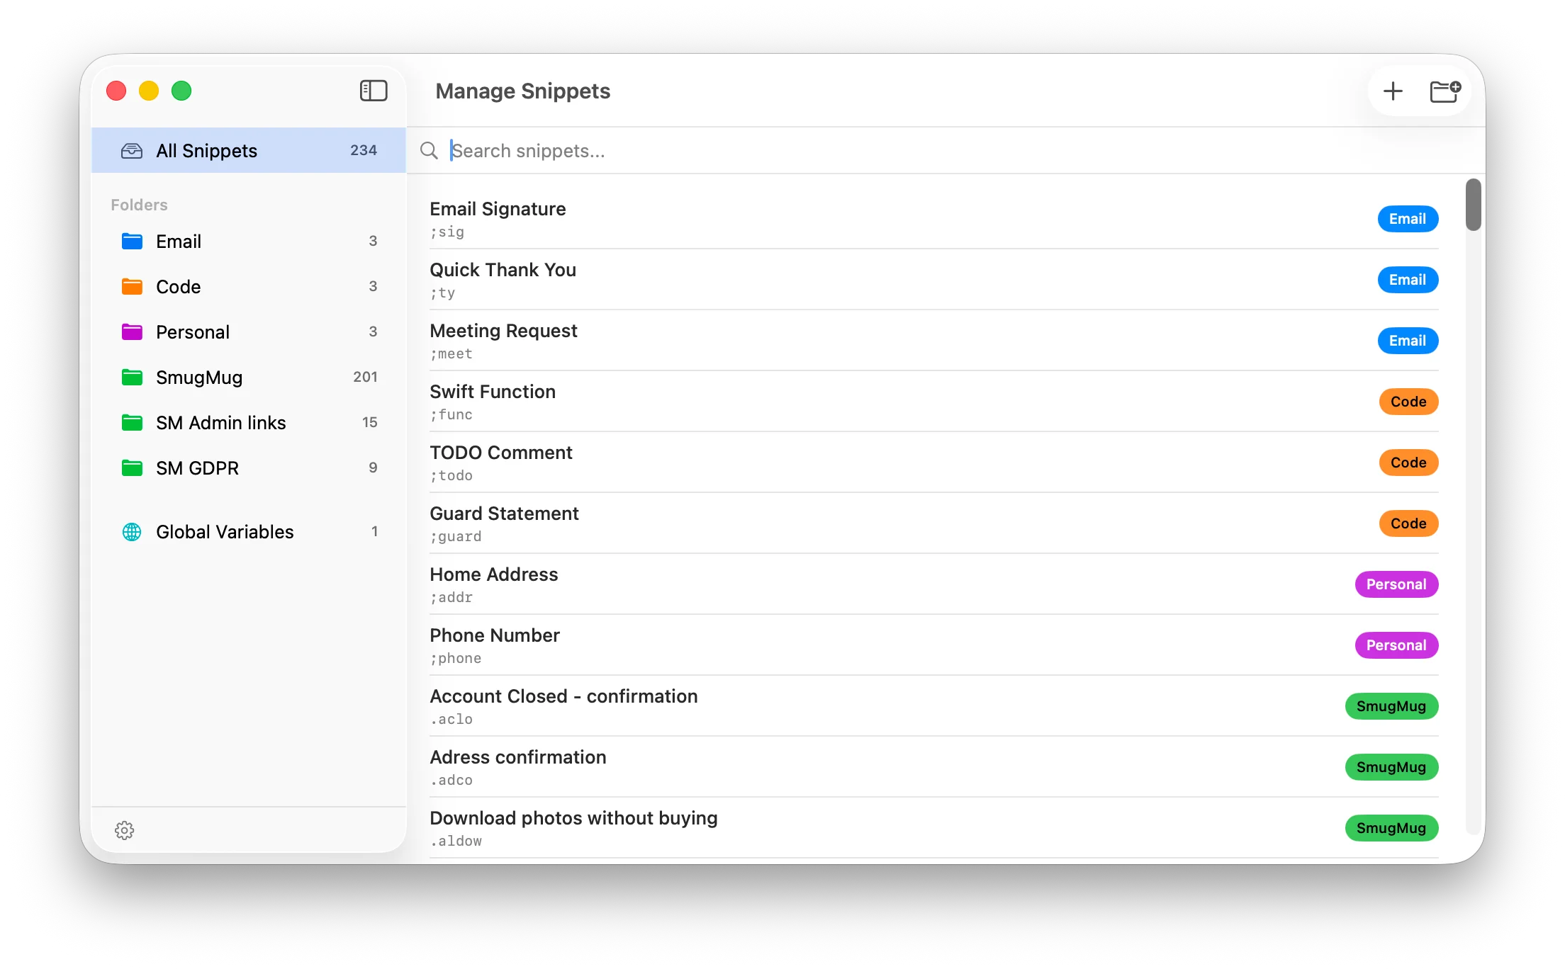Click the new folder icon in toolbar

(1446, 91)
